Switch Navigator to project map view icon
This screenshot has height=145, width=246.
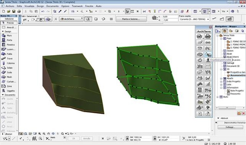[x=224, y=31]
